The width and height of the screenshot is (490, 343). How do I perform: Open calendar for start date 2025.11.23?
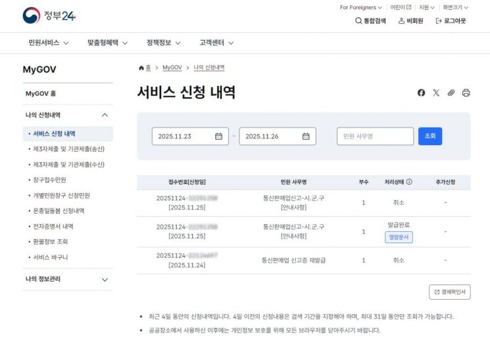pyautogui.click(x=218, y=137)
